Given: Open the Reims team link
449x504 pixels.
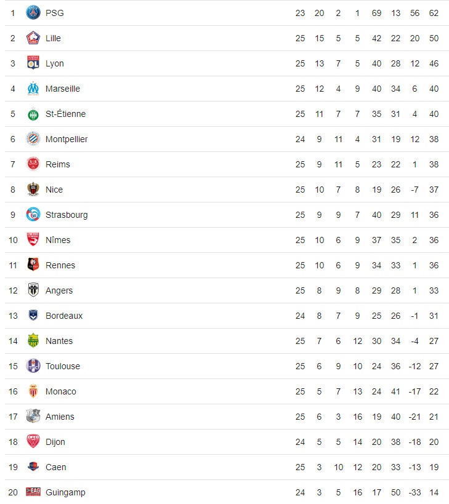Looking at the screenshot, I should coord(58,164).
